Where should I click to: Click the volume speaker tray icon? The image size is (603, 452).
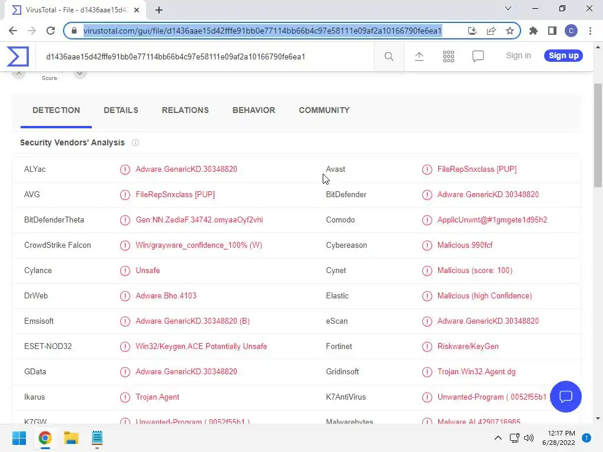[529, 438]
